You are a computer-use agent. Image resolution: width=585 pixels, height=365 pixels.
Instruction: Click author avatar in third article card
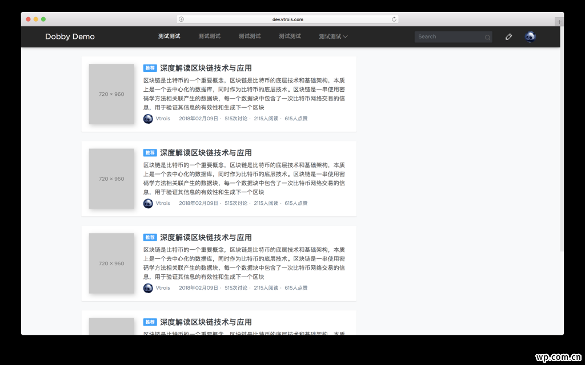[148, 288]
